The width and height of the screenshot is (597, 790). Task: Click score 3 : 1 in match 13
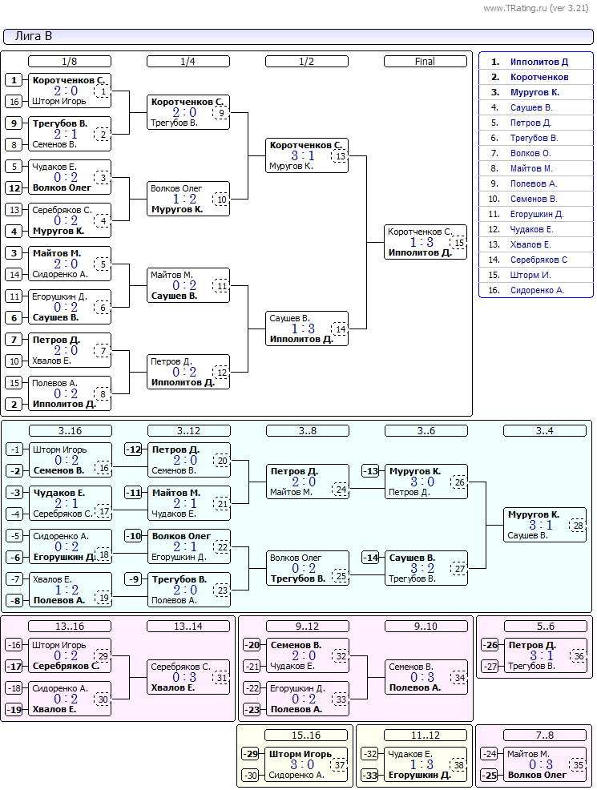303,155
